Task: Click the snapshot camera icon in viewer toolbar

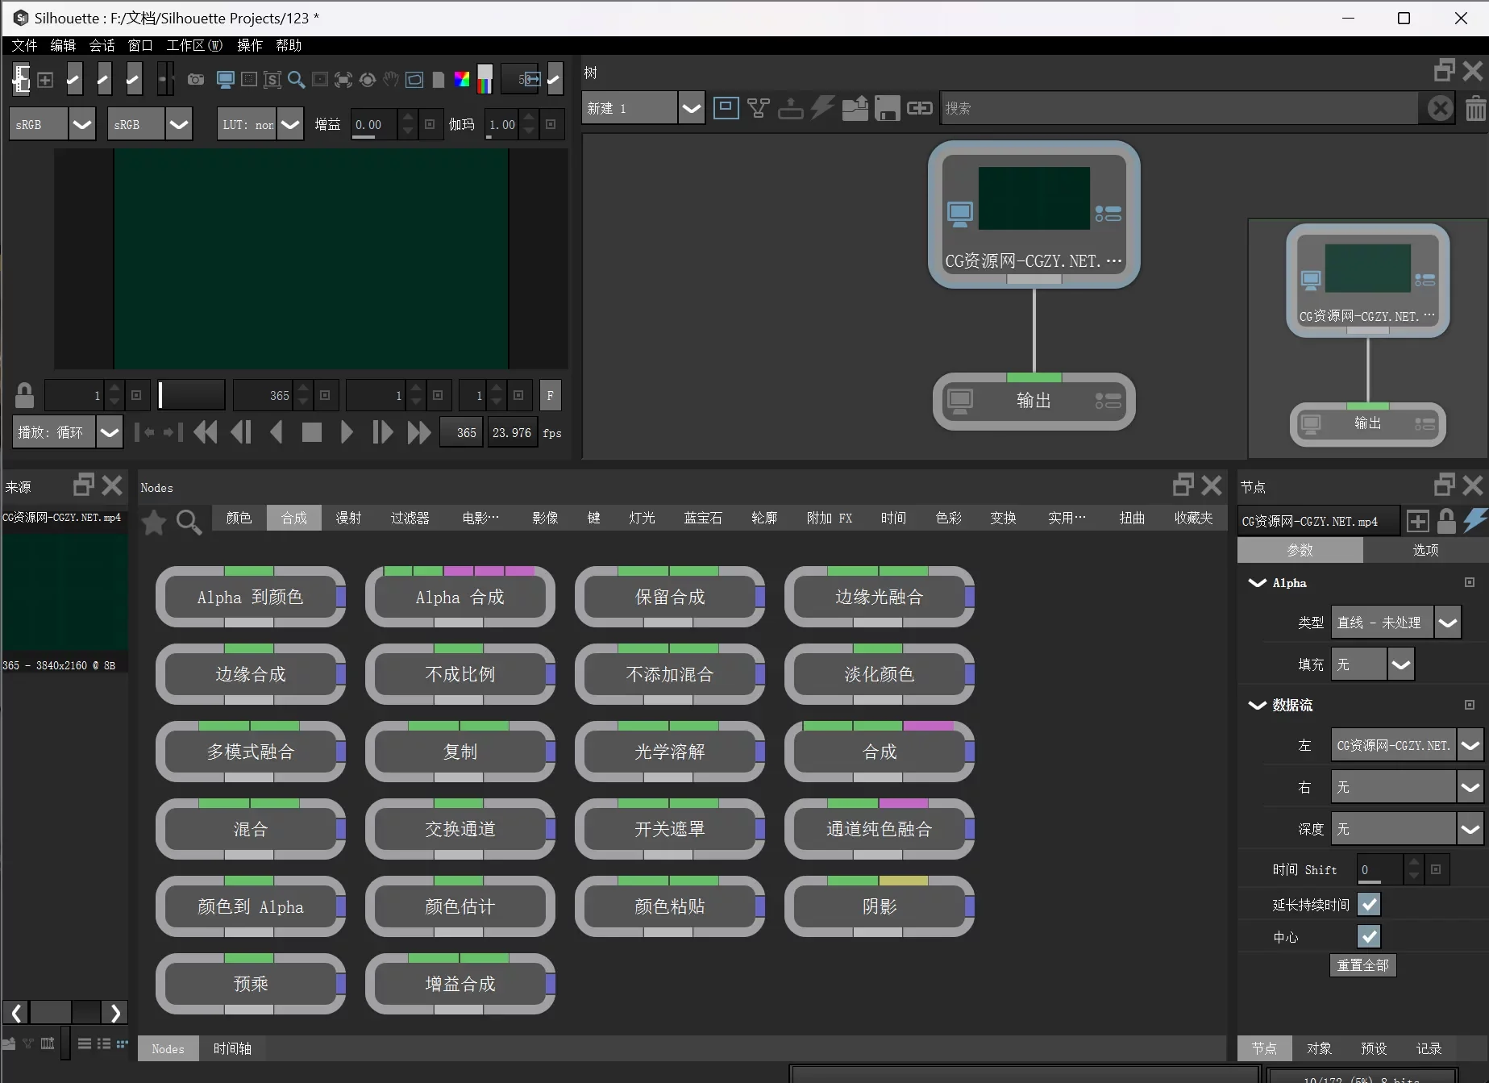Action: (x=195, y=79)
